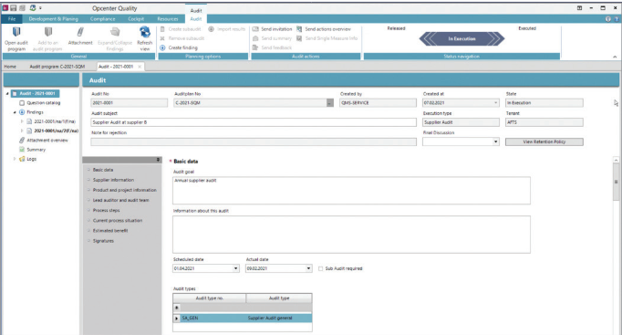Select finding 2021-0001/na/2(f/na)
This screenshot has width=622, height=335.
tap(56, 131)
